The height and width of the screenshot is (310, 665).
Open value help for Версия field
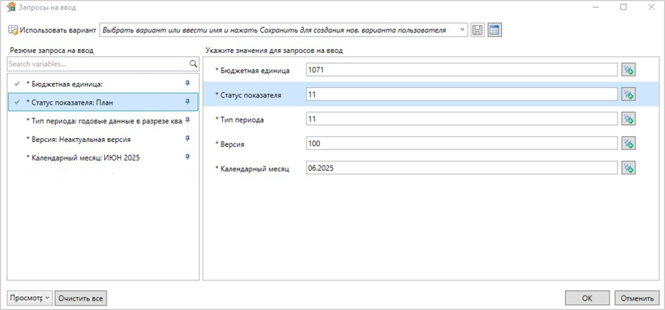click(x=628, y=144)
